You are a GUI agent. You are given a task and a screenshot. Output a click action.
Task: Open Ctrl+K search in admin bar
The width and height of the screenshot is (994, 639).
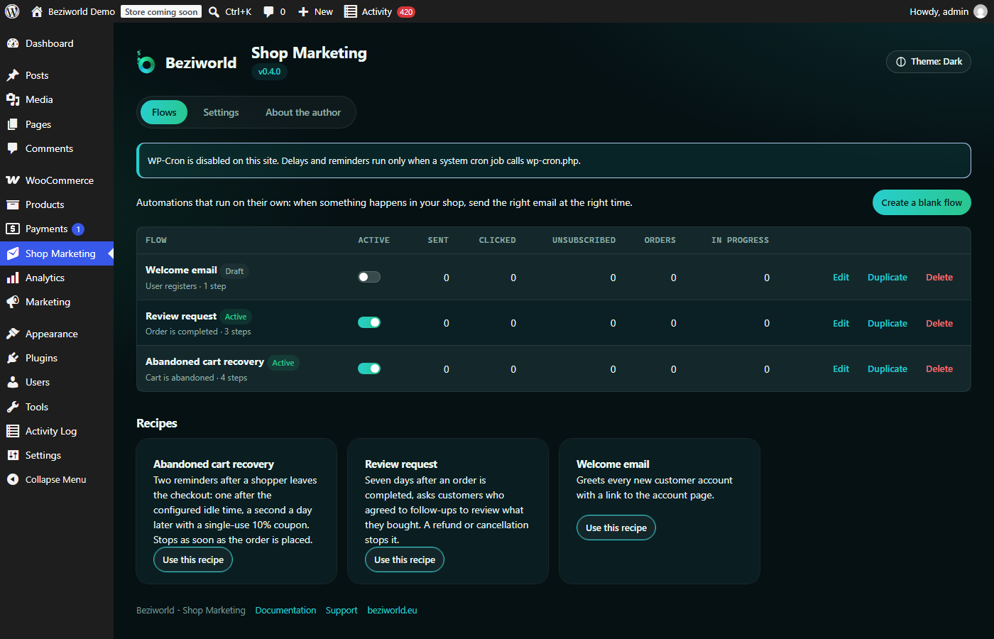(x=230, y=11)
